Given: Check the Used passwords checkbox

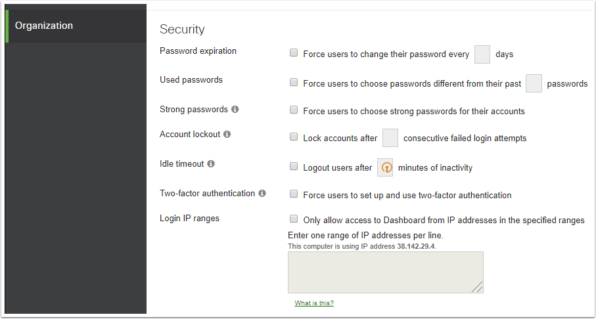Looking at the screenshot, I should tap(294, 83).
